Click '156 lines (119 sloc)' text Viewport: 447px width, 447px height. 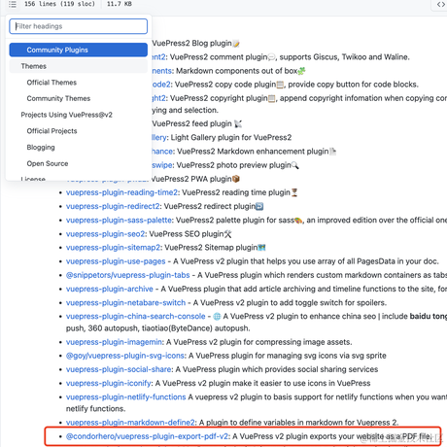[x=60, y=4]
